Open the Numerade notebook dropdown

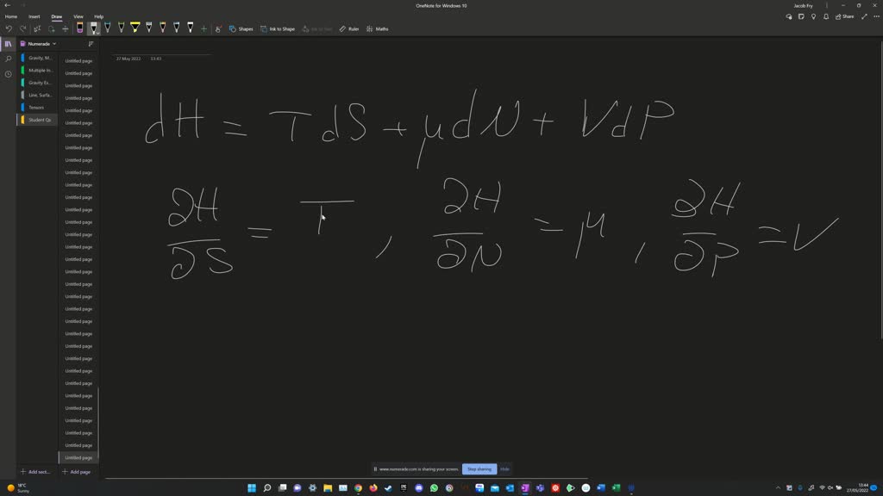tap(41, 43)
